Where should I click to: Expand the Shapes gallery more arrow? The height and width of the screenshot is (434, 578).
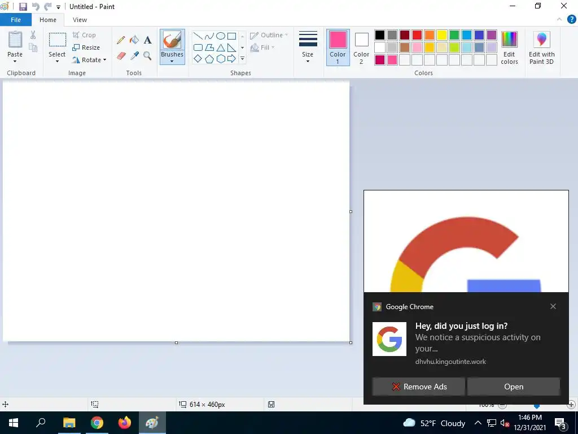click(x=242, y=59)
